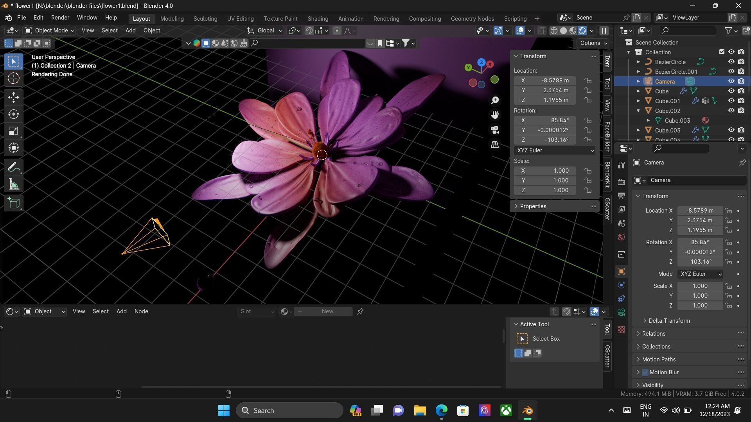751x422 pixels.
Task: Activate the Move tool
Action: click(x=14, y=97)
